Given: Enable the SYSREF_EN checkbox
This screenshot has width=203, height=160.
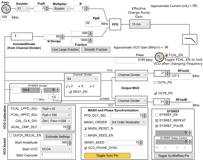Looking at the screenshot, I should (x=157, y=115).
